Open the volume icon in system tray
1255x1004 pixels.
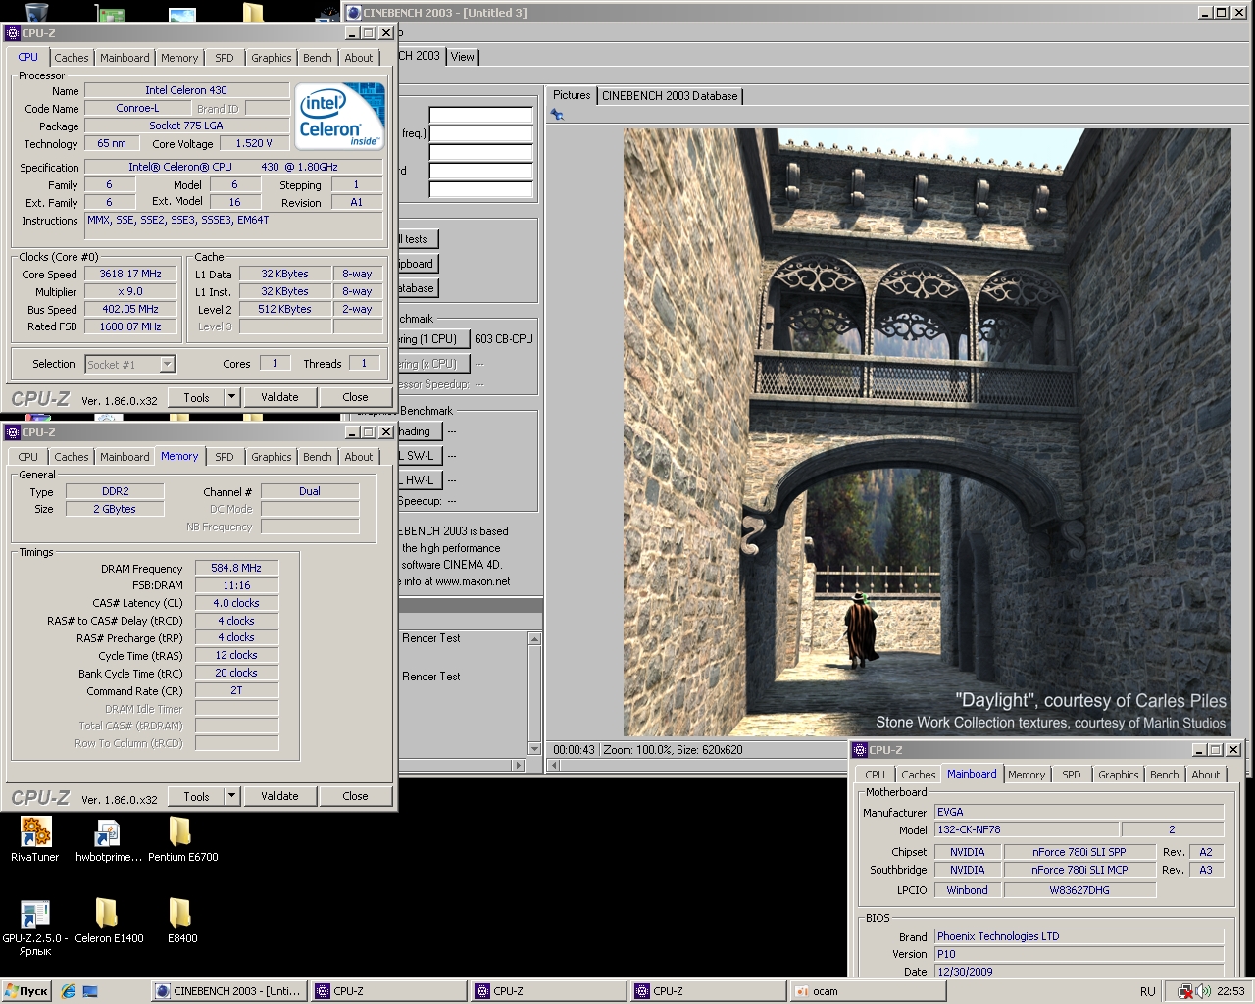coord(1203,991)
